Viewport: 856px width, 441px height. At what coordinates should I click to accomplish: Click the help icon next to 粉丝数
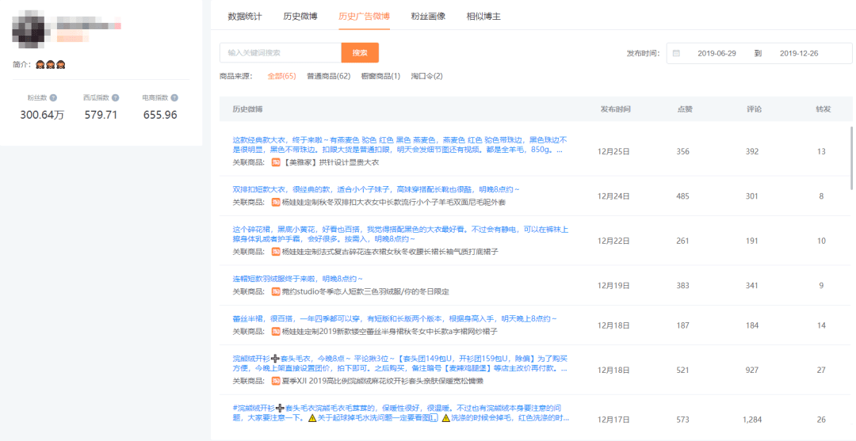[54, 98]
